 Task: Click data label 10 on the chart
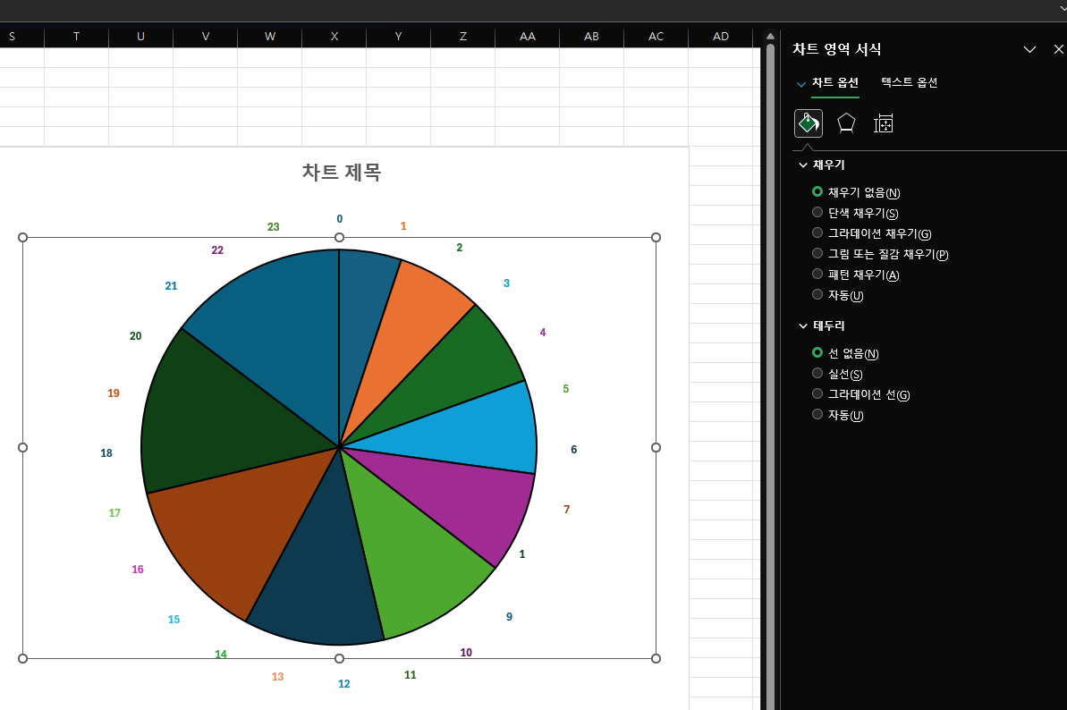[x=466, y=652]
